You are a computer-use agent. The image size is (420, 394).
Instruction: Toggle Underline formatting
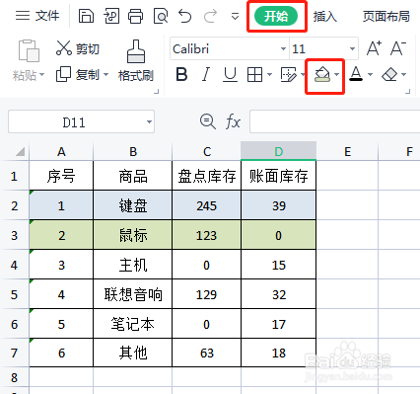(230, 74)
